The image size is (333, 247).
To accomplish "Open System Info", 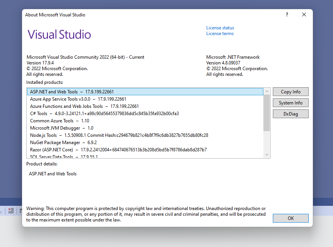I will [290, 103].
